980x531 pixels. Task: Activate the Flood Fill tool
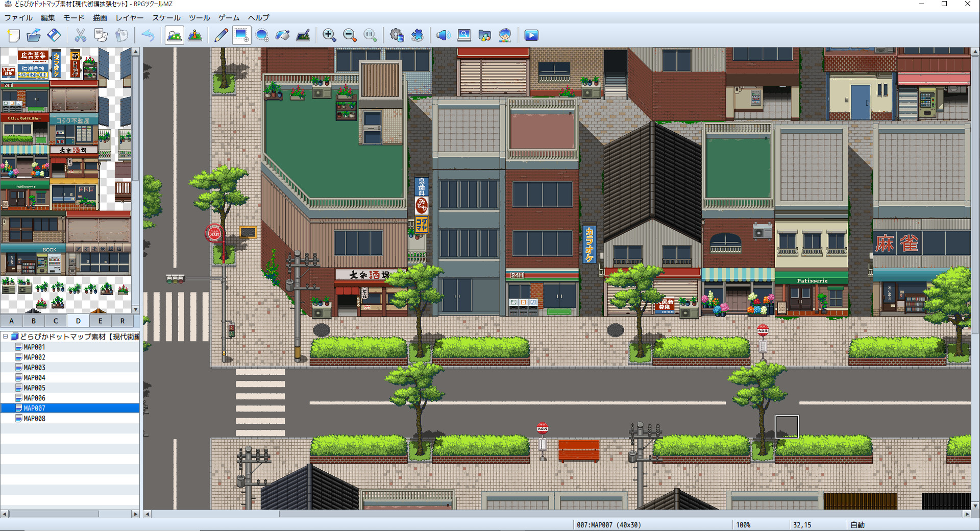[282, 35]
